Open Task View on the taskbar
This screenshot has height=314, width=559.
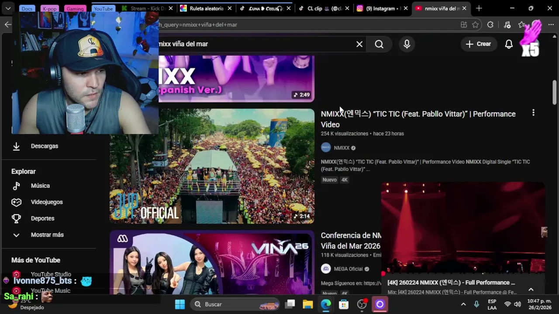[290, 304]
